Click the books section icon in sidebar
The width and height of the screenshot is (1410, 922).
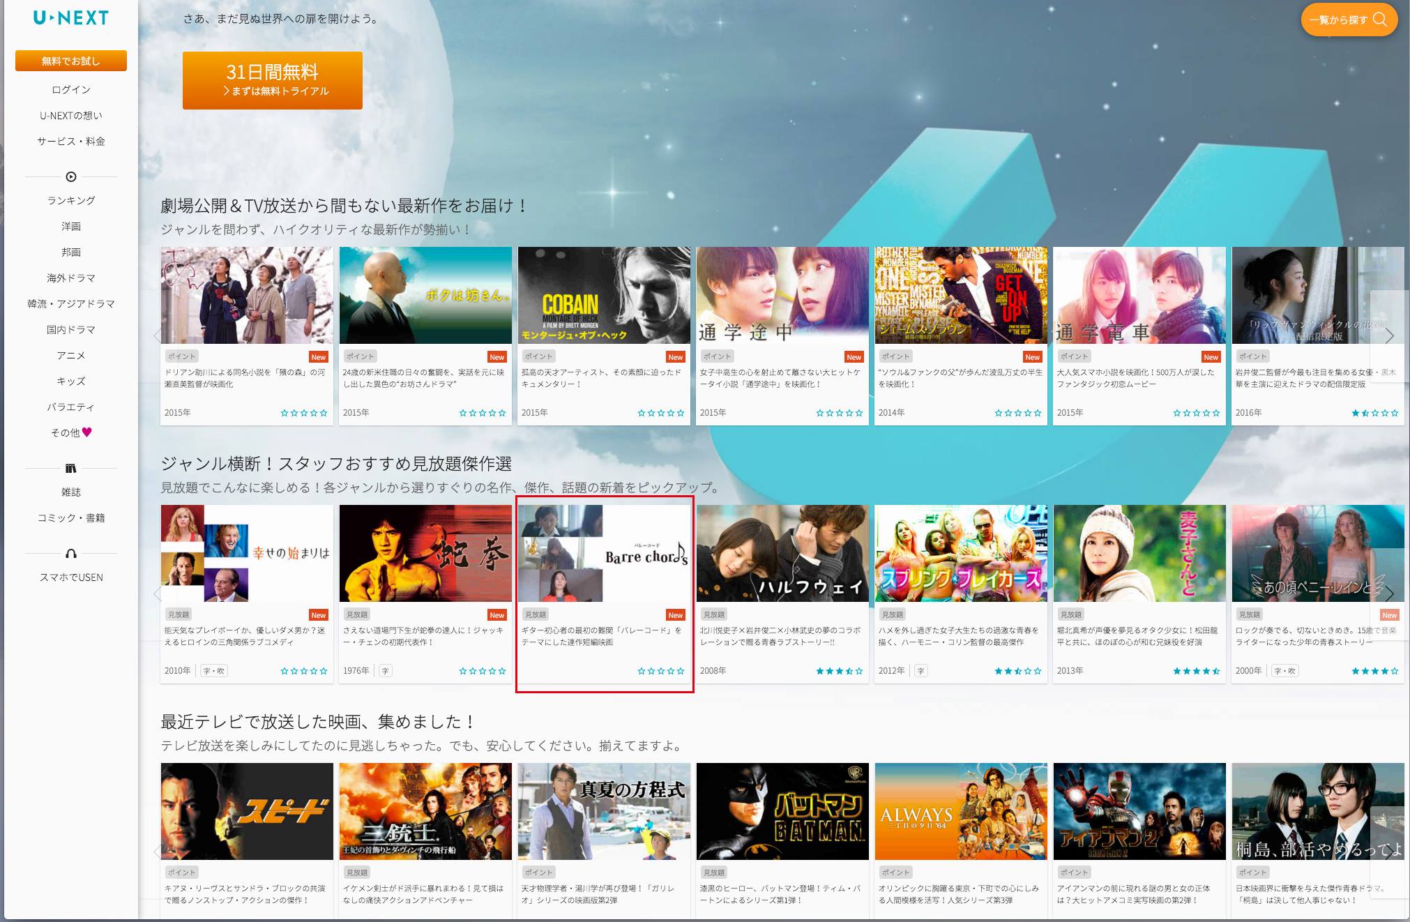coord(71,469)
